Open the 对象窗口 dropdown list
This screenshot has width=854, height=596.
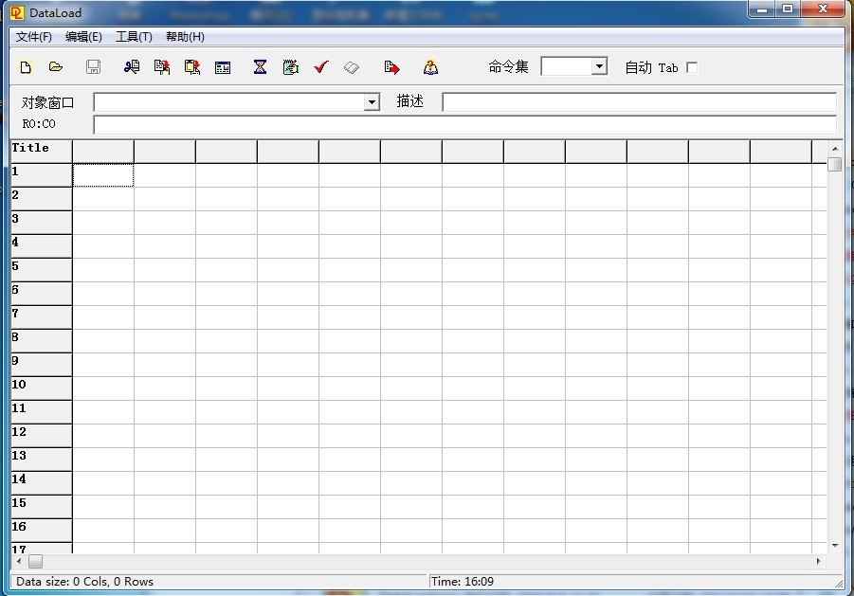click(x=372, y=102)
